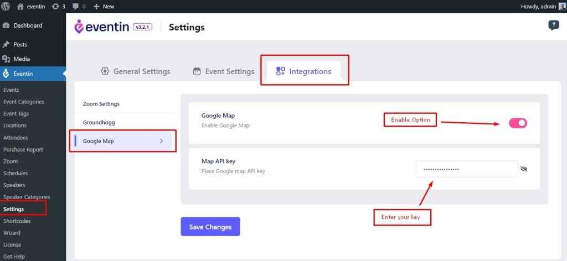Open Speaker Categories submenu
The height and width of the screenshot is (261, 567).
click(27, 197)
